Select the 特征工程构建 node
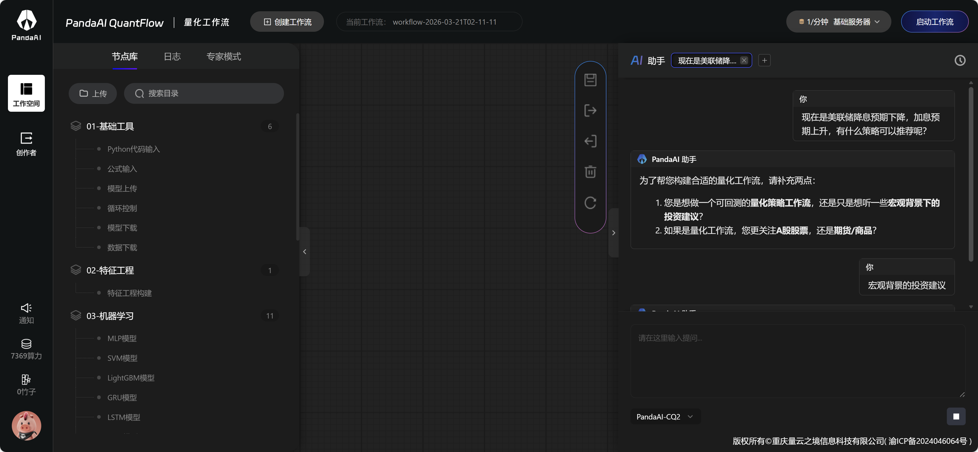Image resolution: width=978 pixels, height=452 pixels. (129, 293)
